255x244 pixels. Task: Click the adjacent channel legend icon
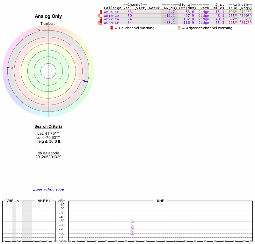(179, 28)
